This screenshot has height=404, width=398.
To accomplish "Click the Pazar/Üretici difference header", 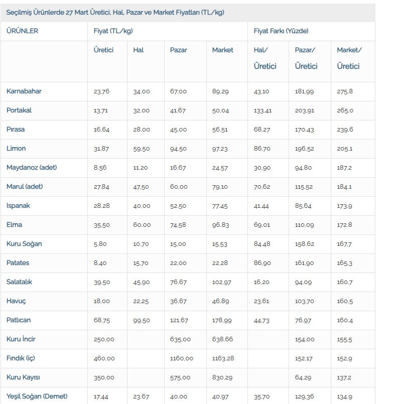I will [x=306, y=58].
